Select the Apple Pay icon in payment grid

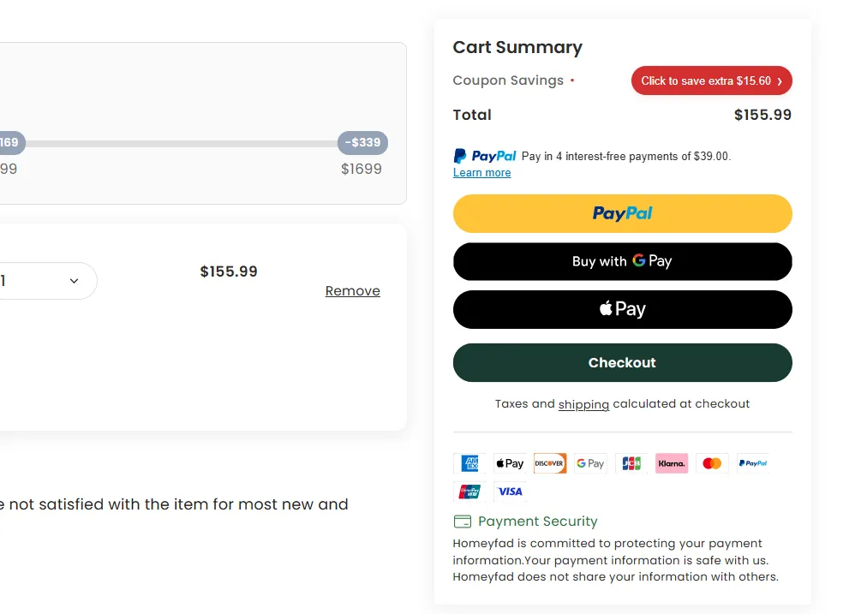[510, 462]
